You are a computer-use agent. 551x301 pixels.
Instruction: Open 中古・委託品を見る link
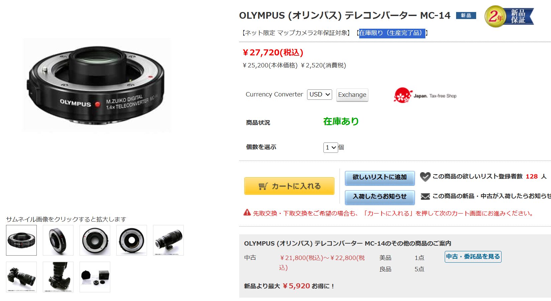[473, 257]
